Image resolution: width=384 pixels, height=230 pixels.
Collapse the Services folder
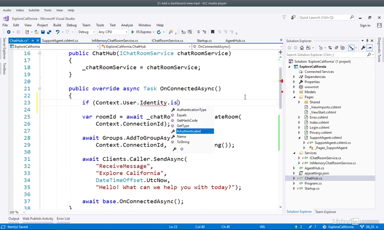tap(294, 153)
